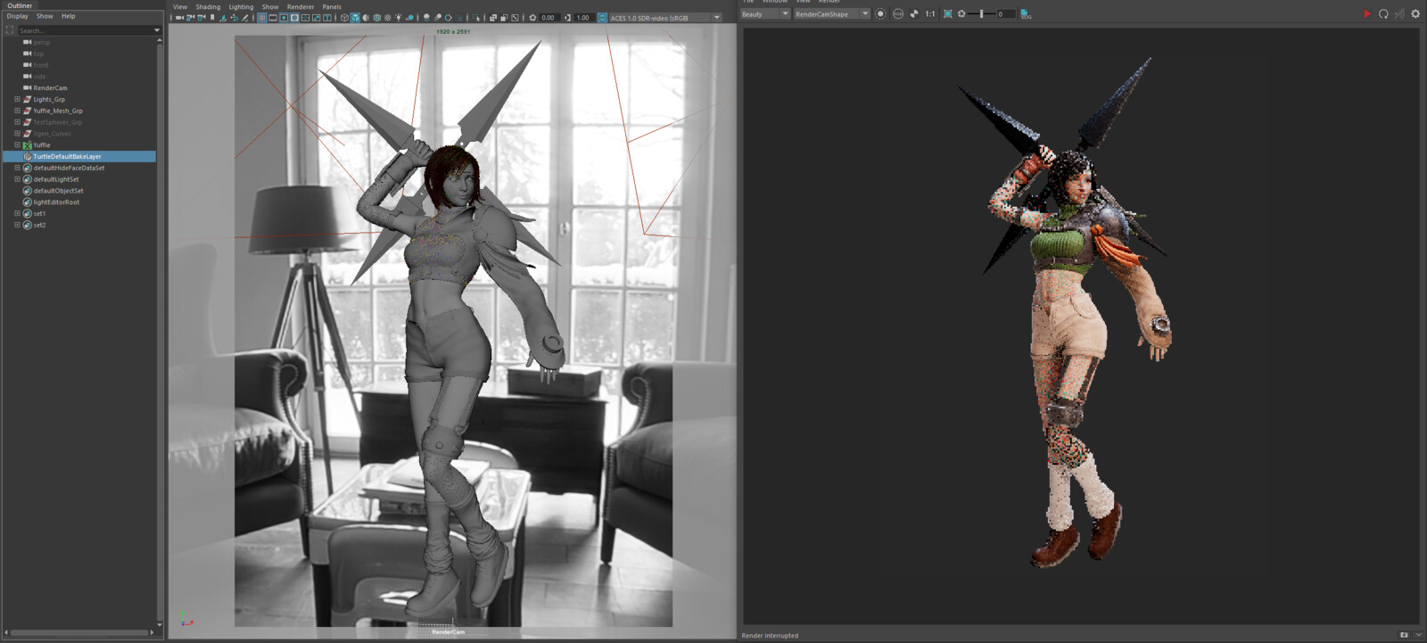Click the 2D Pan/Zoom icon
The width and height of the screenshot is (1427, 643).
click(x=235, y=18)
